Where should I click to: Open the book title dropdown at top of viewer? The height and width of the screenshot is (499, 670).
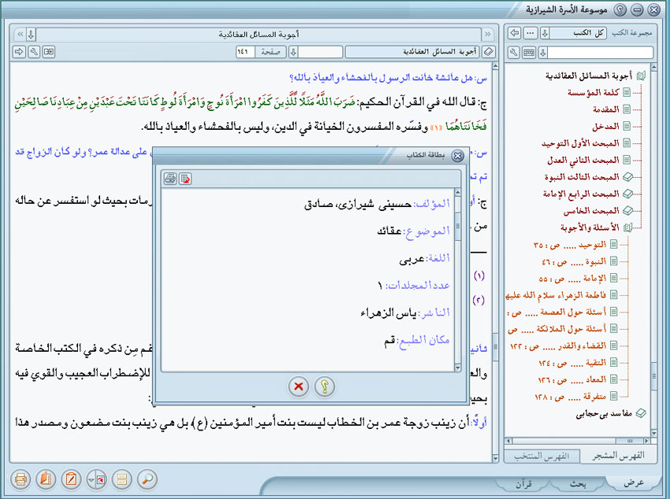32,34
